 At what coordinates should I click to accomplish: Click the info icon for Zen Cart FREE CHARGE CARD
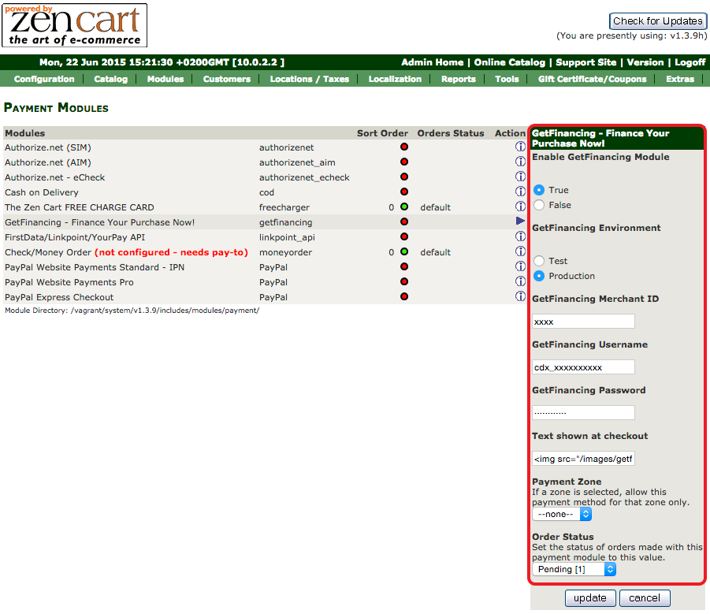[520, 206]
